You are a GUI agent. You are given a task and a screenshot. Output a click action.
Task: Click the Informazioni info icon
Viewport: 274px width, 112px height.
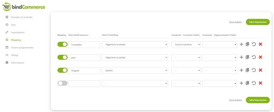pyautogui.click(x=7, y=62)
